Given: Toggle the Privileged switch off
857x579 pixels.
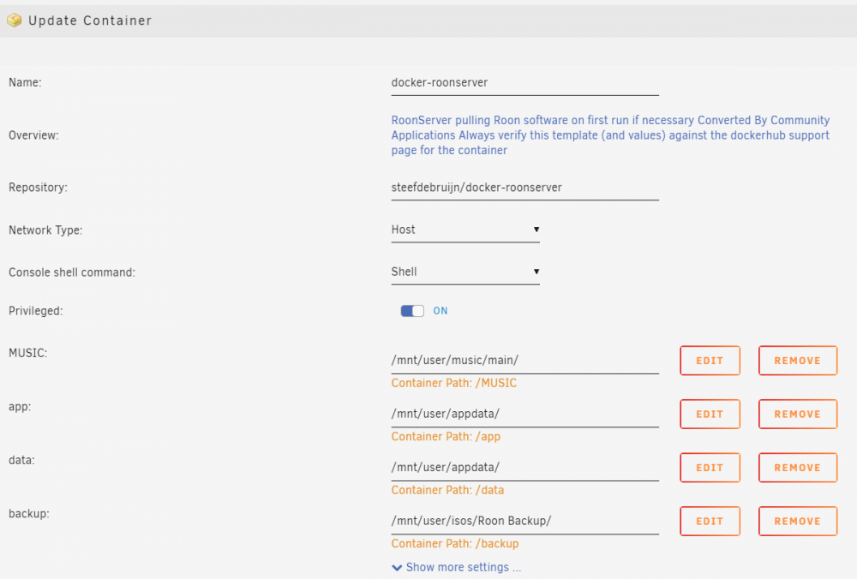Looking at the screenshot, I should click(x=412, y=311).
